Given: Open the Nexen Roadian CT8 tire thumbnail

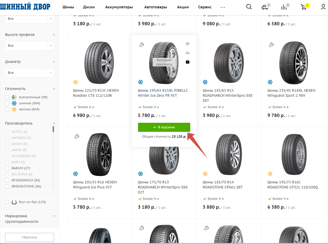Looking at the screenshot, I should 99,63.
